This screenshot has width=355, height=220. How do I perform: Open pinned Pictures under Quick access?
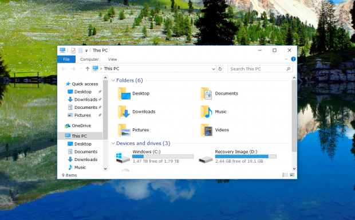(79, 115)
